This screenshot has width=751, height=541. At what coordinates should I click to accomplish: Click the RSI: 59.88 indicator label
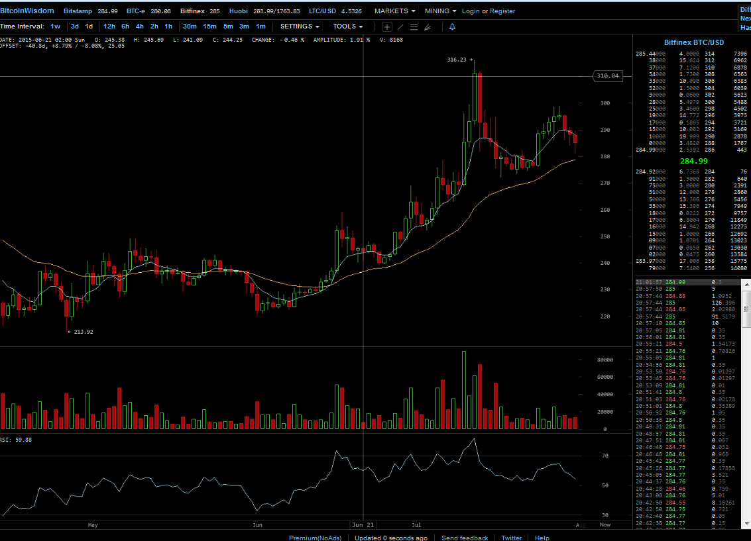tap(16, 440)
